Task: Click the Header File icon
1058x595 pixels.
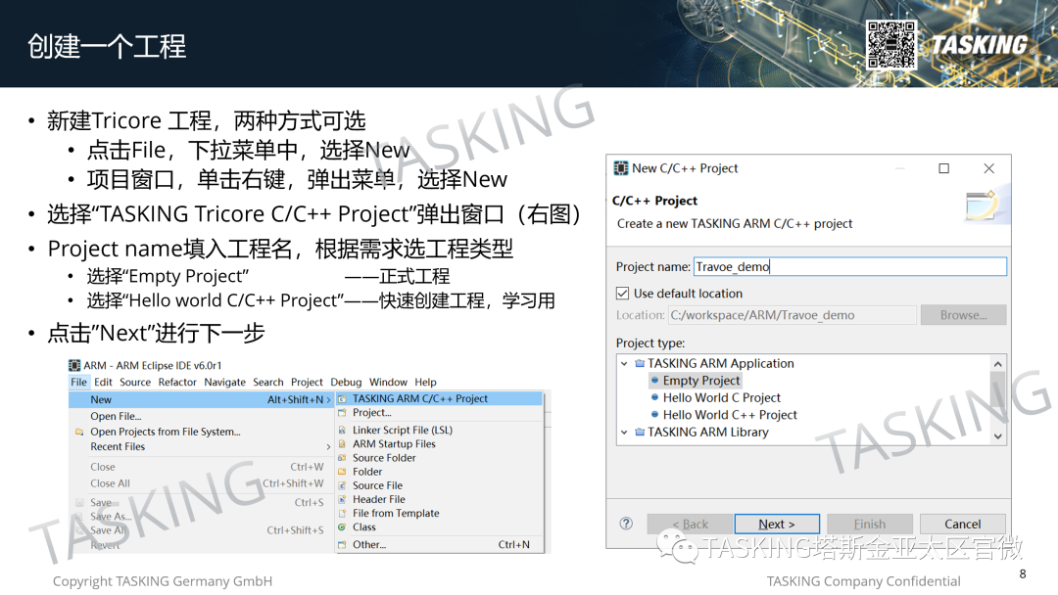Action: click(342, 499)
